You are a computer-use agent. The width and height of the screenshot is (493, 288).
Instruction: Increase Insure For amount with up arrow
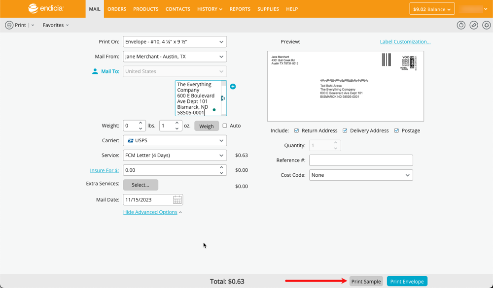pos(221,167)
